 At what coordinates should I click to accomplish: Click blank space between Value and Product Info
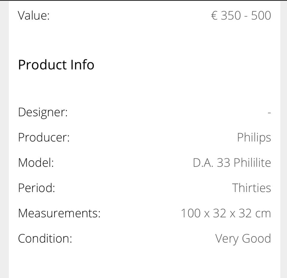143,39
